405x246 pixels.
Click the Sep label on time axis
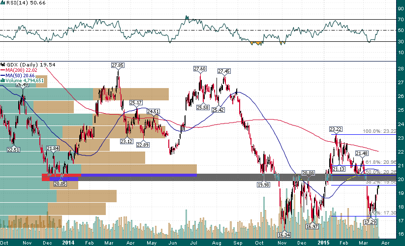[x=238, y=243]
